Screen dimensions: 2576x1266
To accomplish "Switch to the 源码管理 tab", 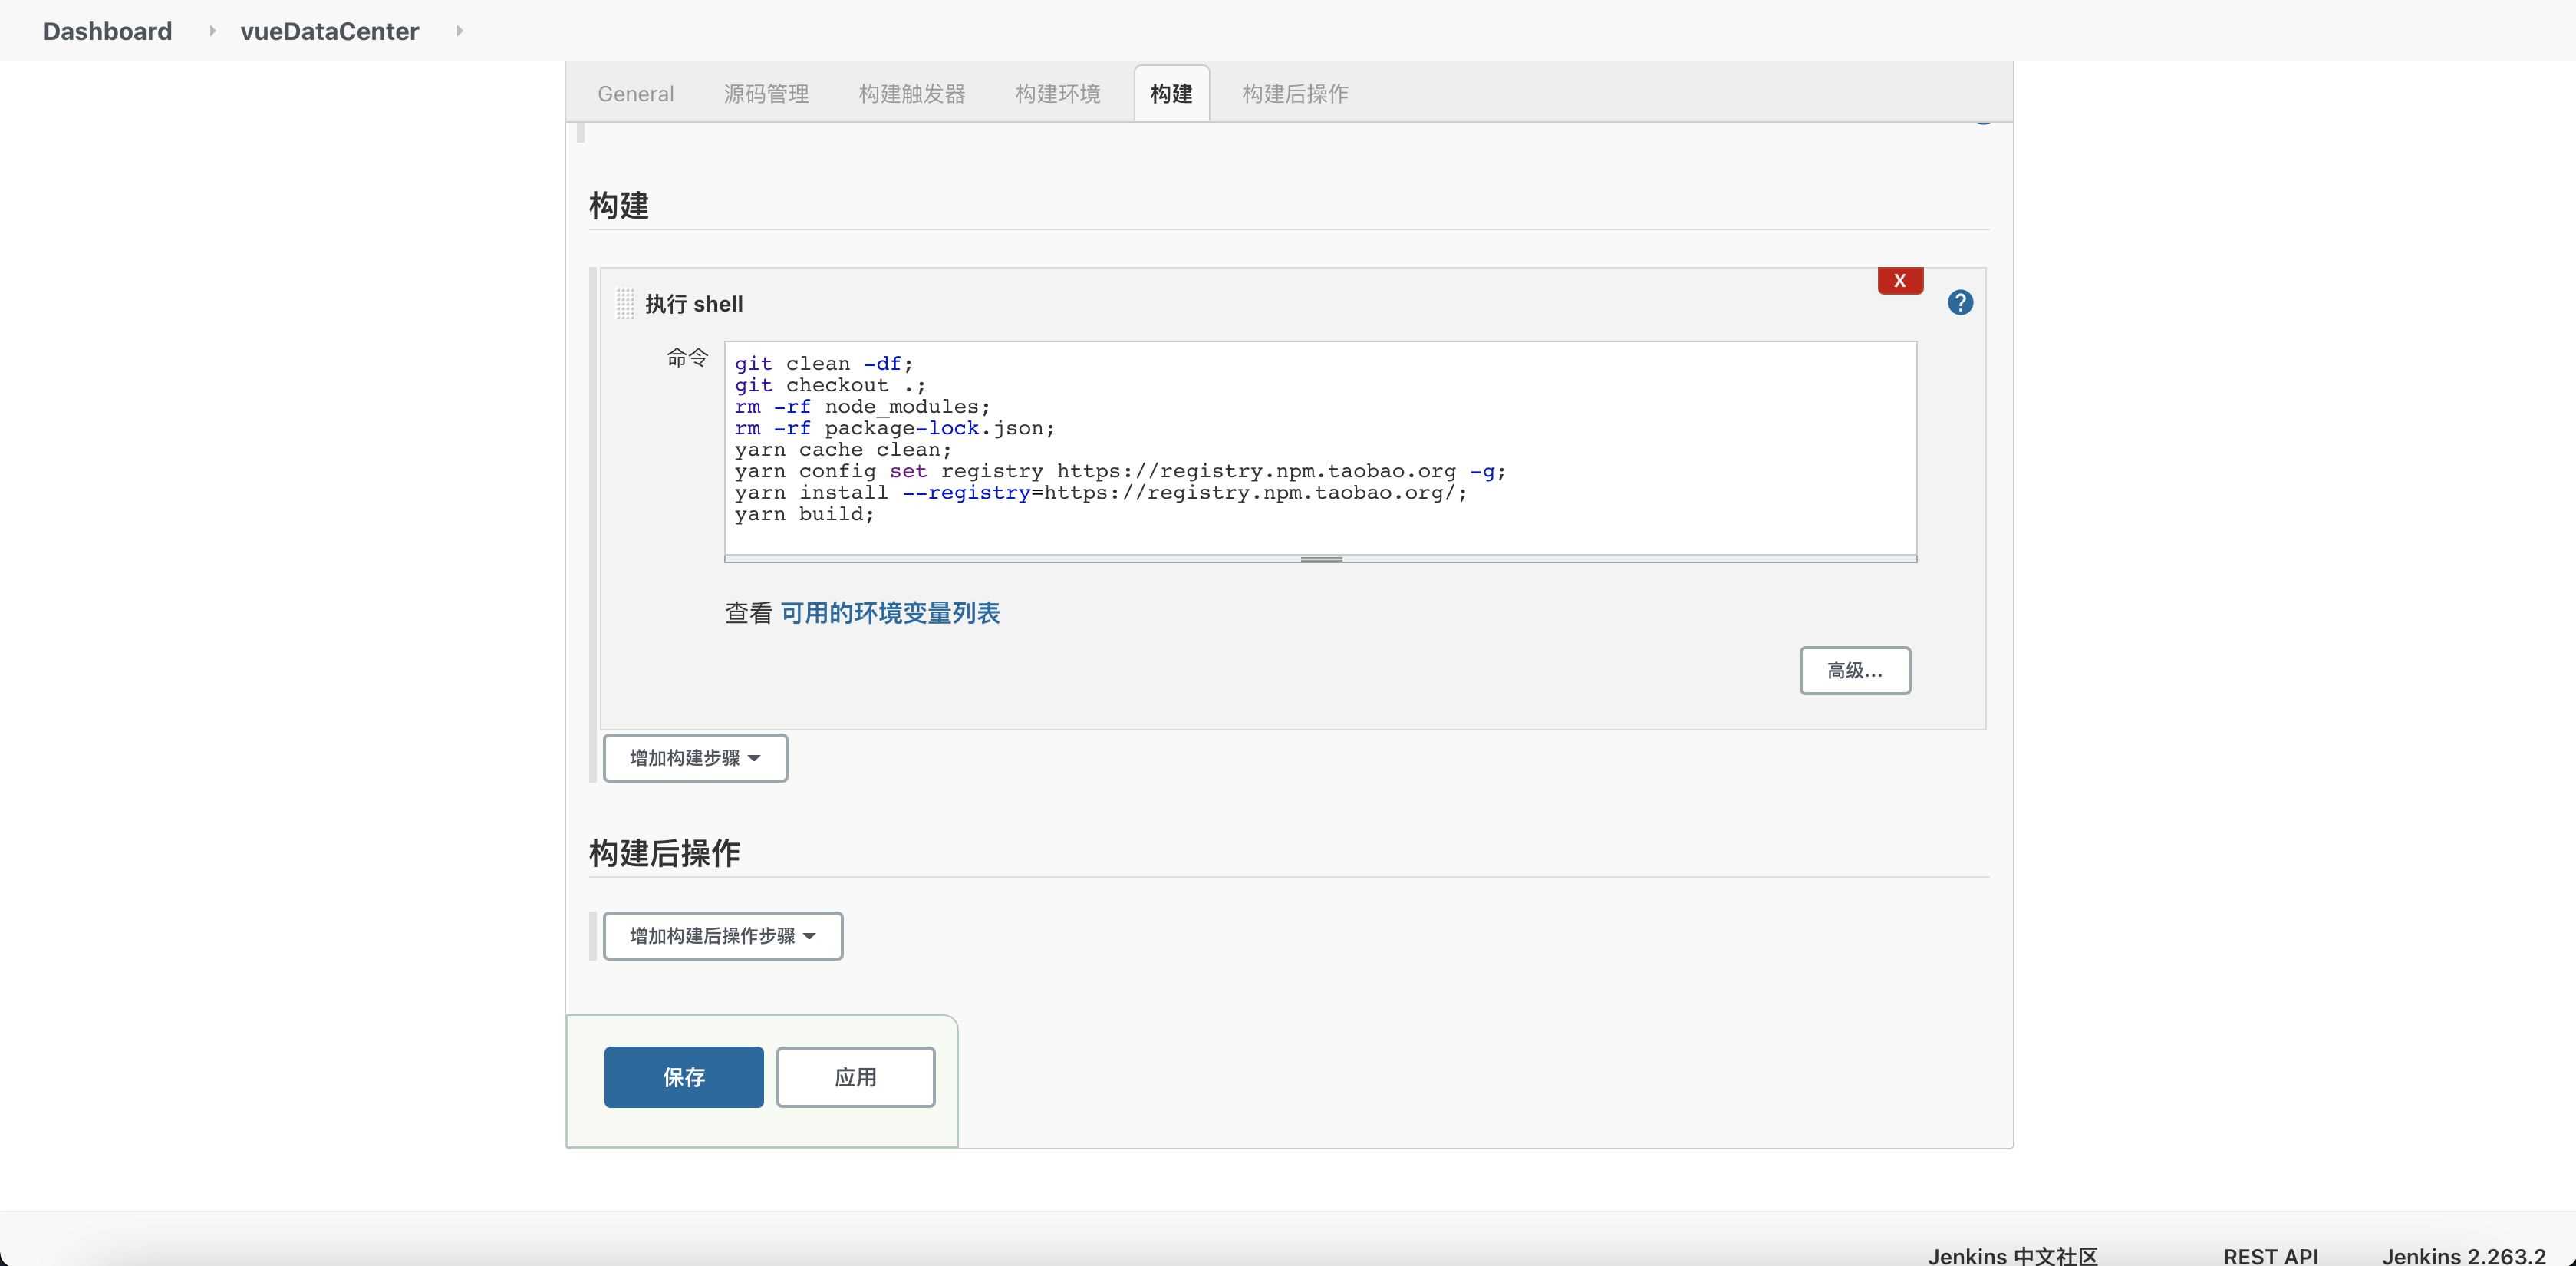I will [766, 94].
